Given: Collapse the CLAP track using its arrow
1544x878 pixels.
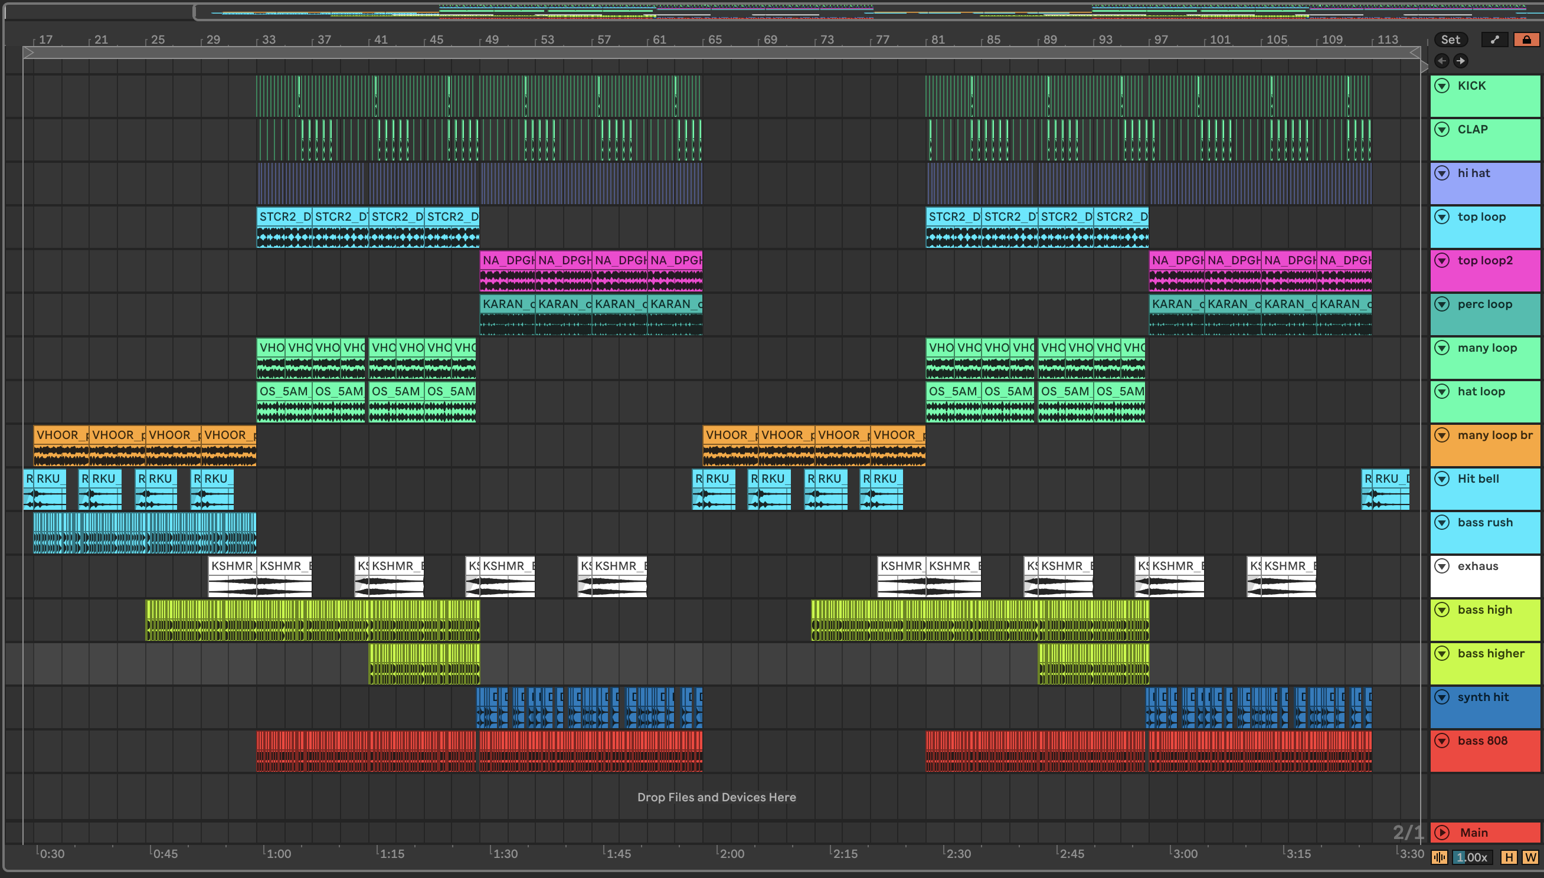Looking at the screenshot, I should [x=1441, y=129].
